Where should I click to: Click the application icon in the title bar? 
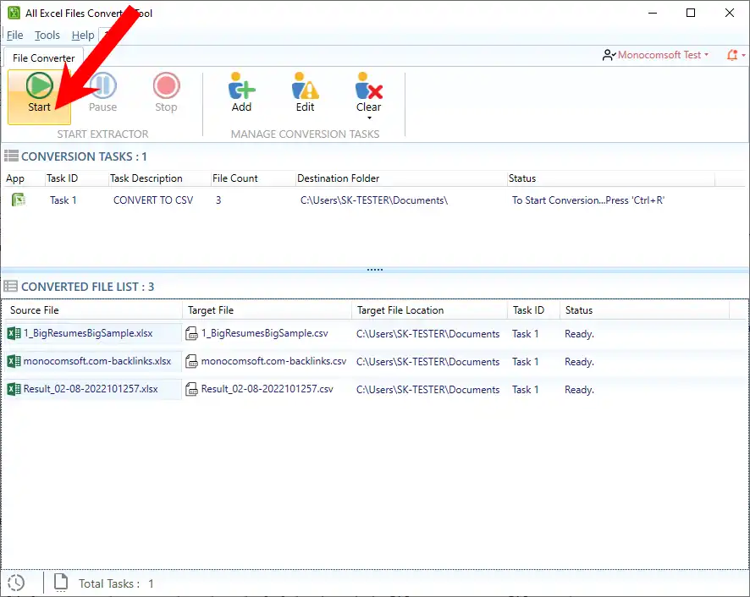click(14, 13)
